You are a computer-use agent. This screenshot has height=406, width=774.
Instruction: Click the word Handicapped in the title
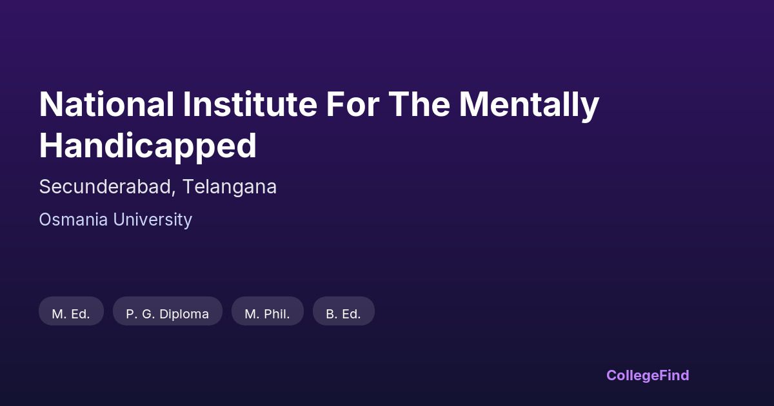click(x=148, y=146)
